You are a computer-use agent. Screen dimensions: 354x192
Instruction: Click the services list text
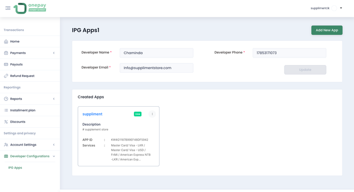point(131,152)
